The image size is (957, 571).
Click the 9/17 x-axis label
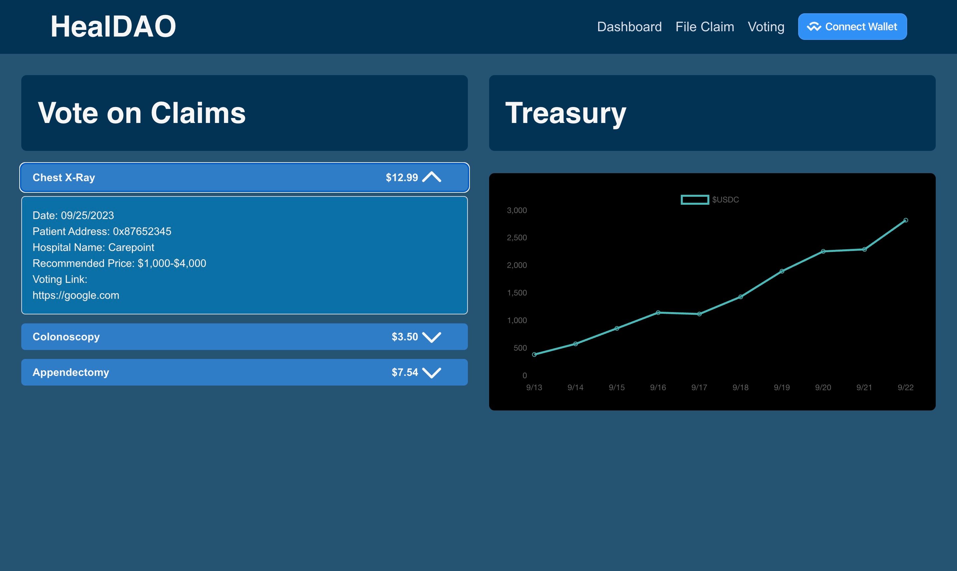click(x=699, y=388)
